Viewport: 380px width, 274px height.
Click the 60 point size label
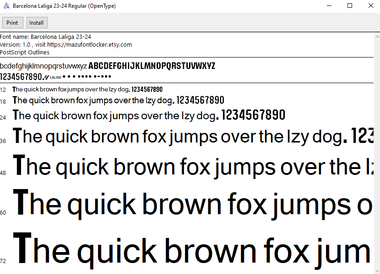[x=3, y=212]
